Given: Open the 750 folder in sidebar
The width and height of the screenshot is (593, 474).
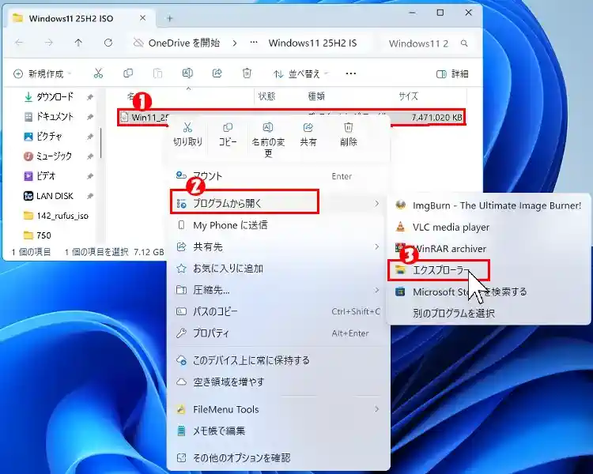Looking at the screenshot, I should coord(43,235).
